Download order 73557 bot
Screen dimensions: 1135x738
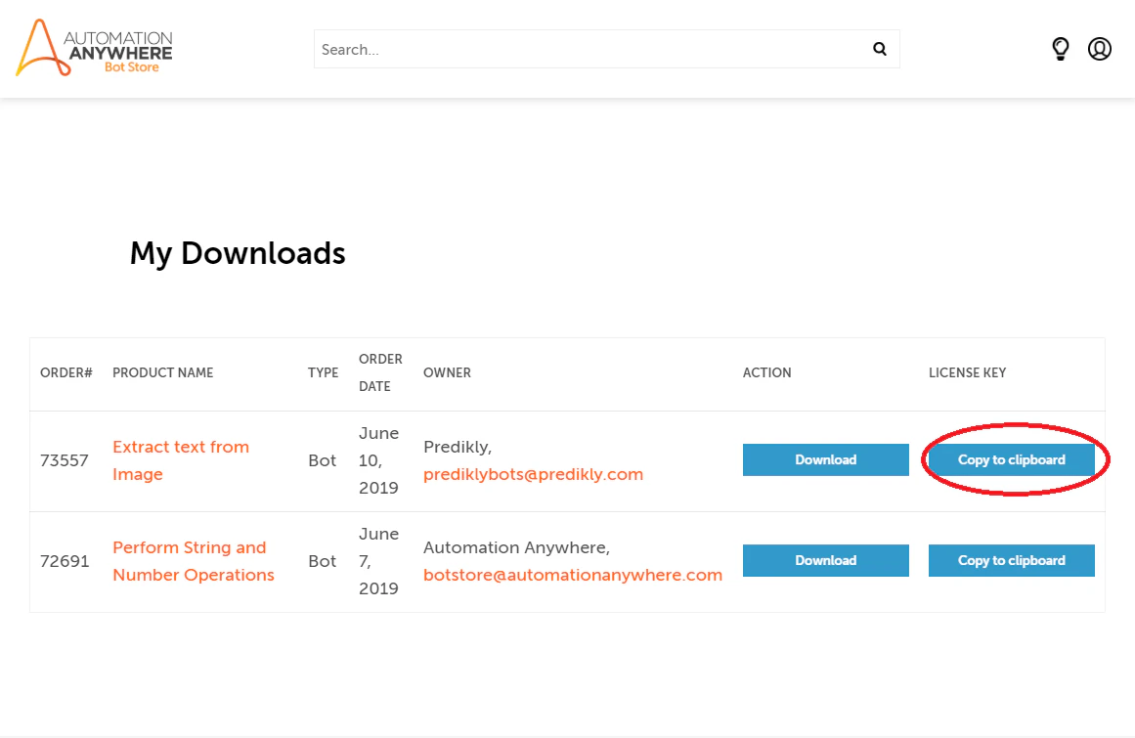point(826,459)
